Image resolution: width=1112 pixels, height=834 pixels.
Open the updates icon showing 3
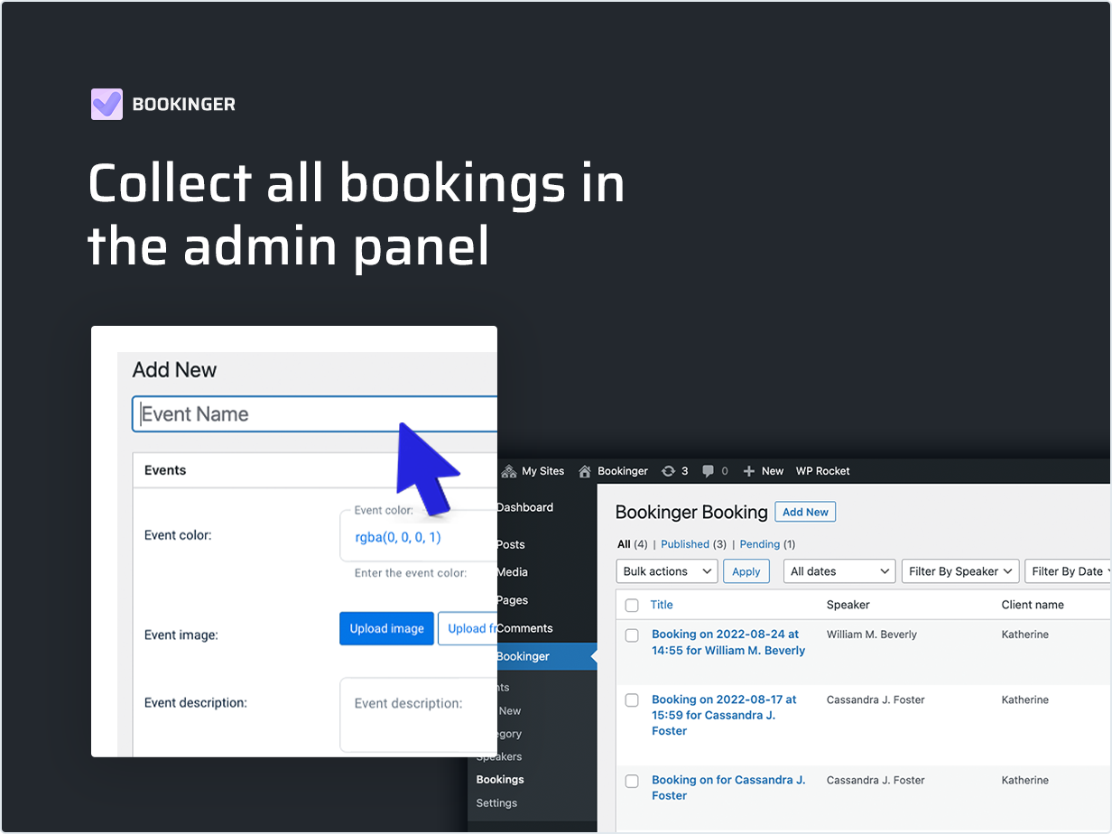[x=668, y=471]
